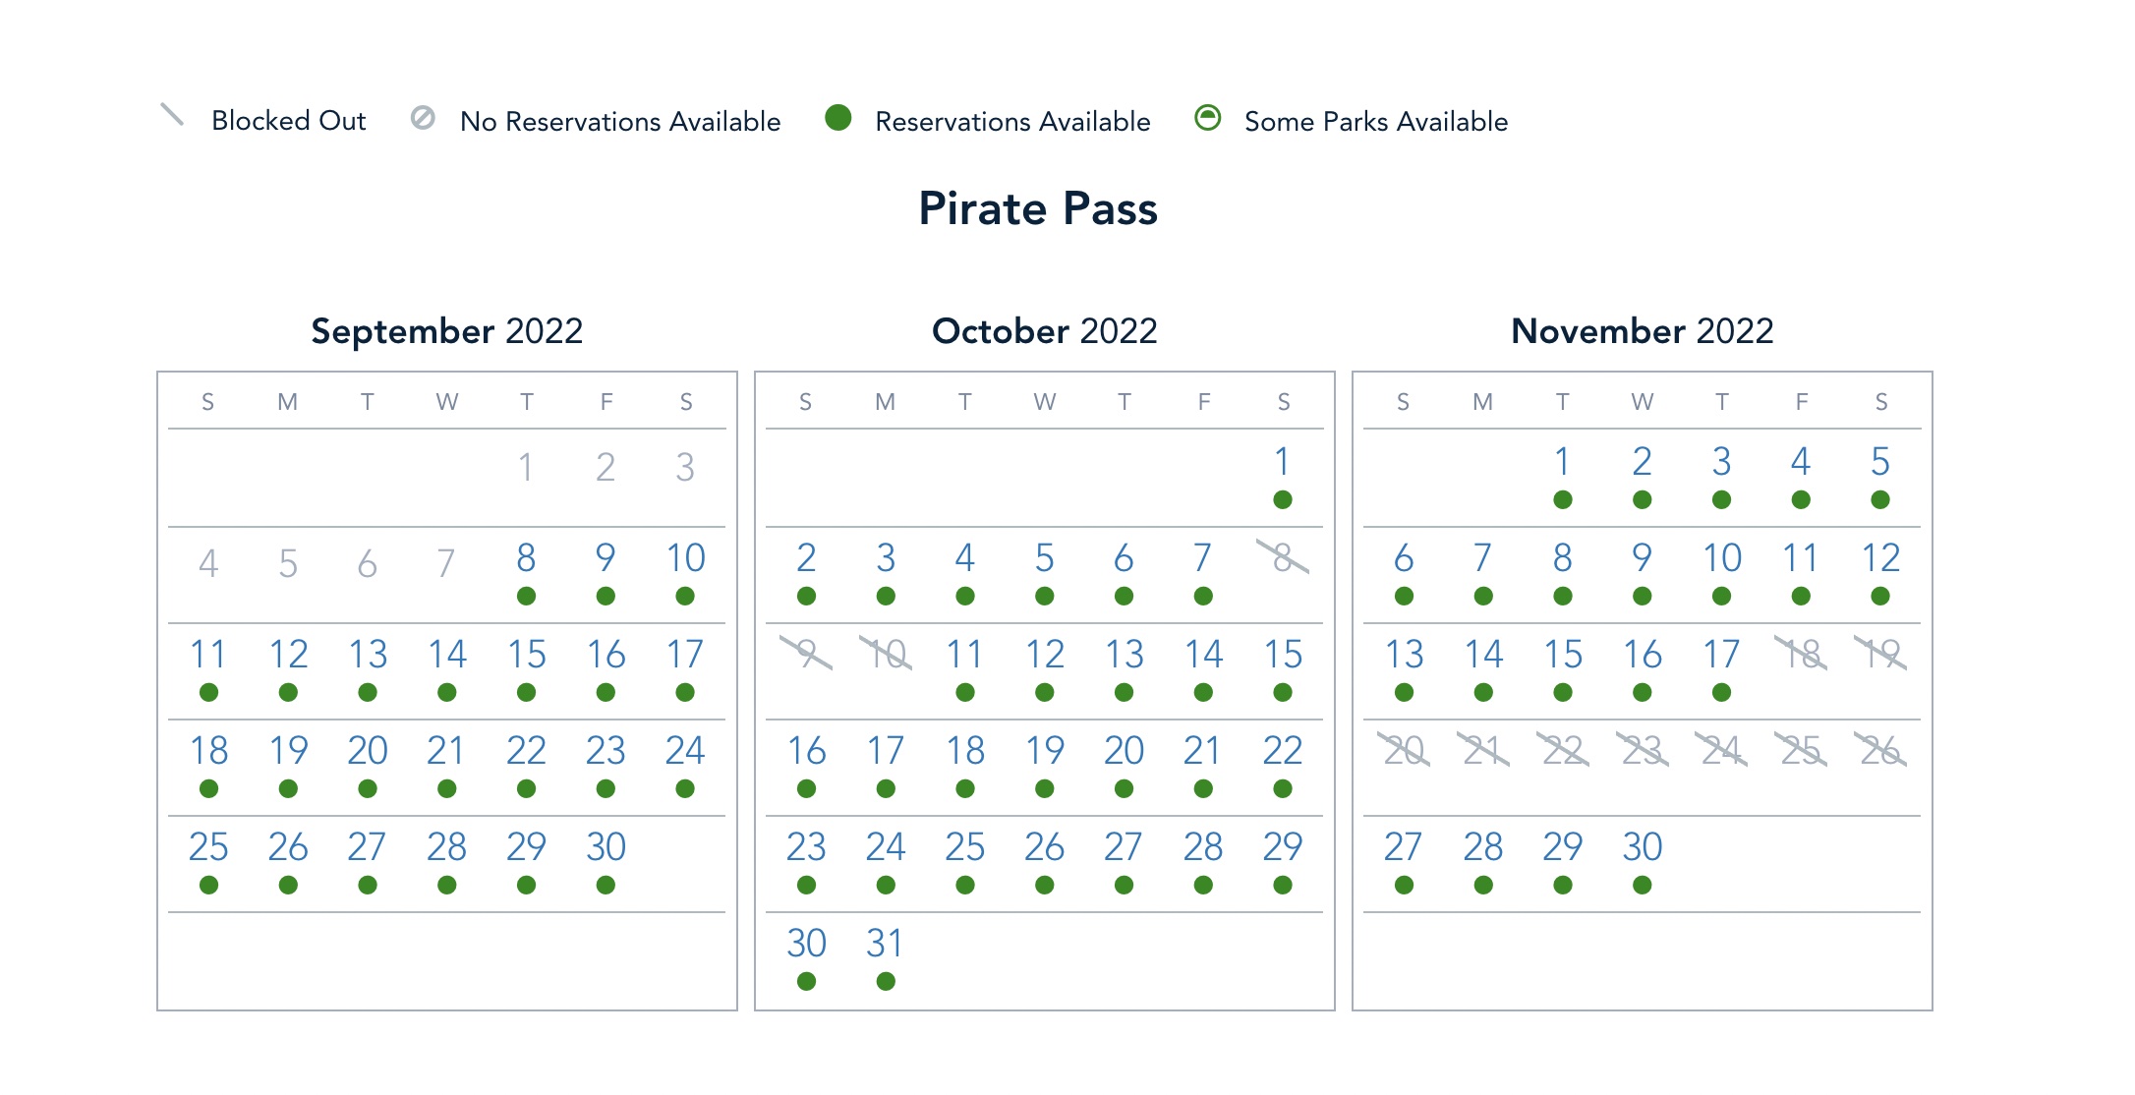Click the green dot under October 31
The height and width of the screenshot is (1095, 2135).
[886, 982]
